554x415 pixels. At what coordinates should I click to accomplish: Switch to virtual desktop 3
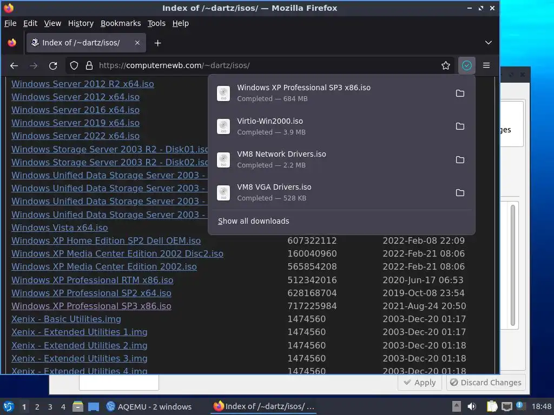pos(50,407)
